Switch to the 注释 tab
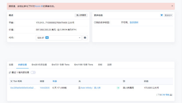 (109, 65)
